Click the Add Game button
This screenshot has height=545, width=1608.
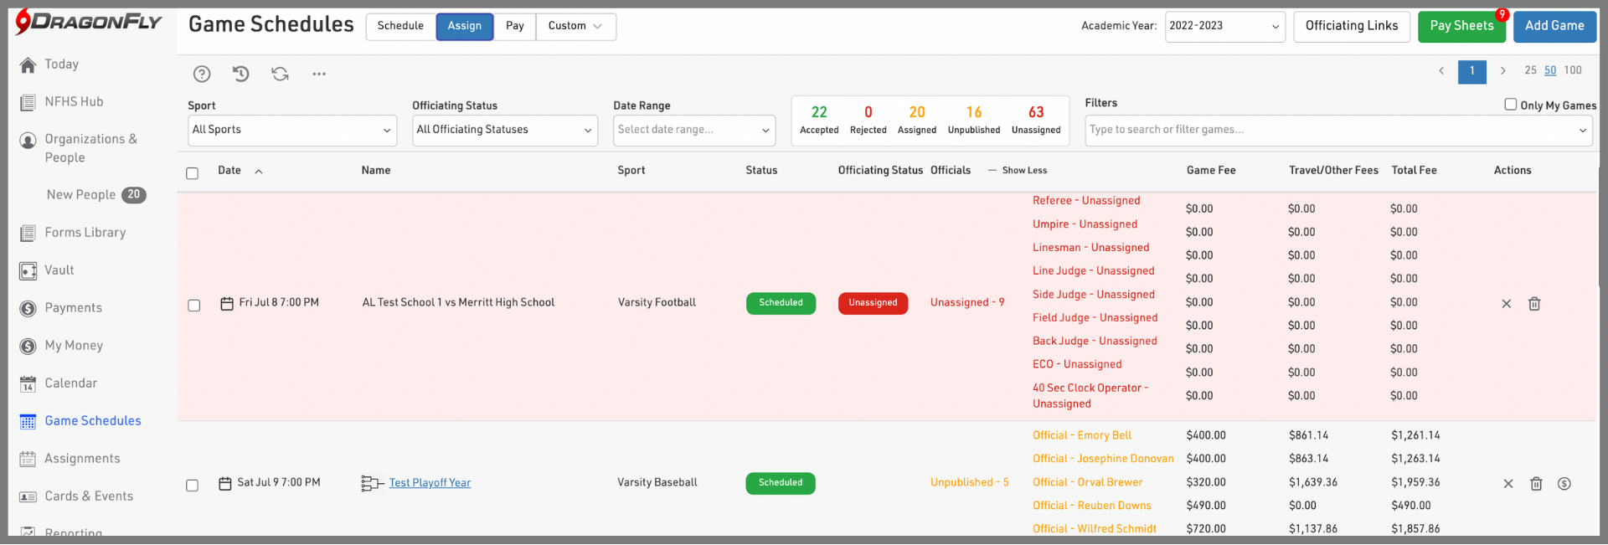click(1554, 27)
